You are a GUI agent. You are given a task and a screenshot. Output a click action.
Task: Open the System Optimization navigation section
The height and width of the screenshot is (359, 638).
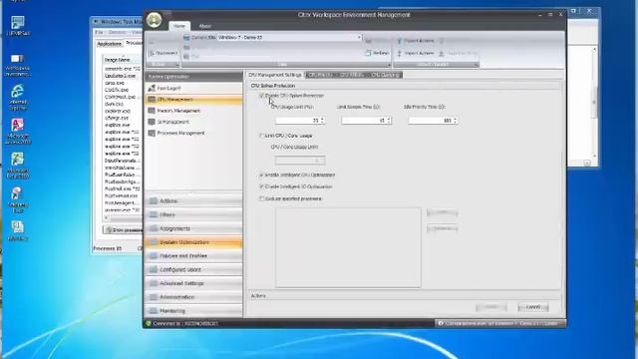point(193,242)
